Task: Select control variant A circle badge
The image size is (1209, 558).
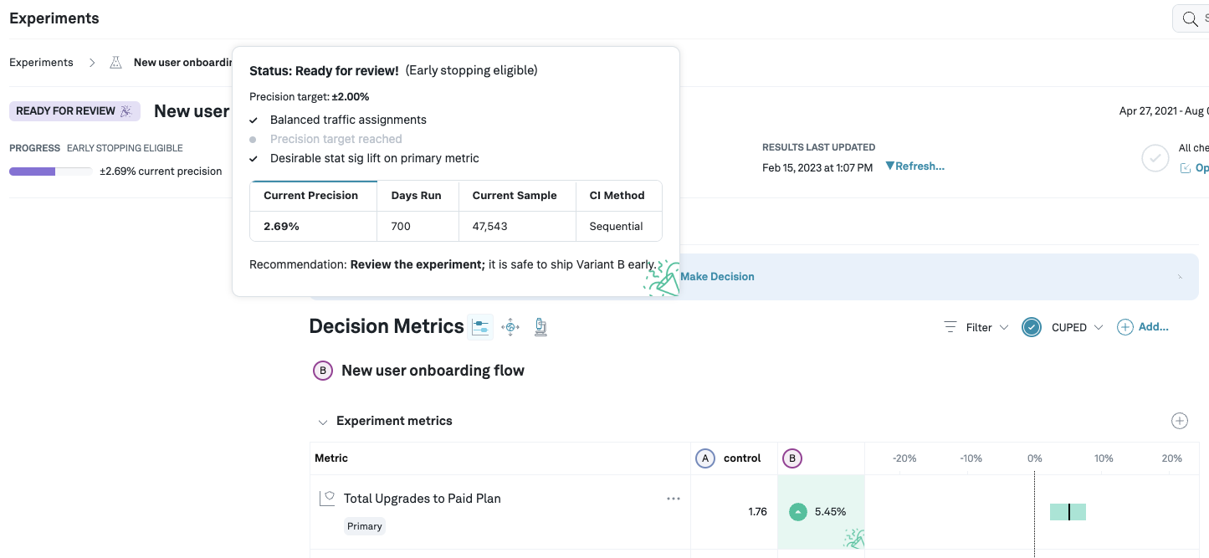Action: point(705,458)
